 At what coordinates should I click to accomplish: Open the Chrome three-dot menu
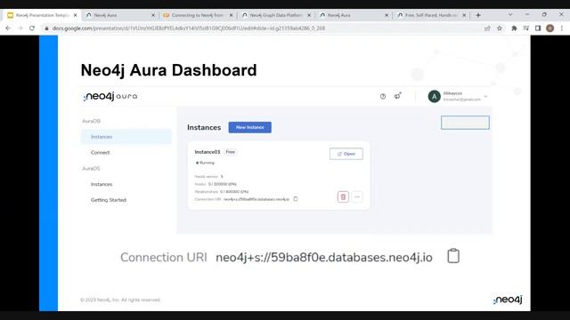click(x=562, y=28)
